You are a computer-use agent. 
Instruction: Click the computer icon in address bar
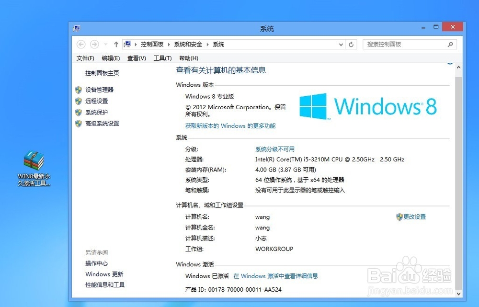click(x=128, y=44)
